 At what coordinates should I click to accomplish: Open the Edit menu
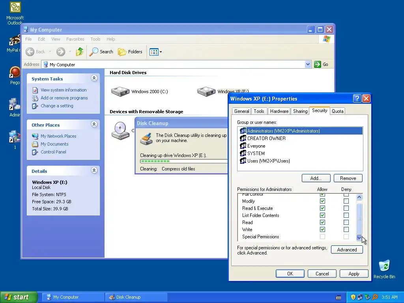[41, 39]
